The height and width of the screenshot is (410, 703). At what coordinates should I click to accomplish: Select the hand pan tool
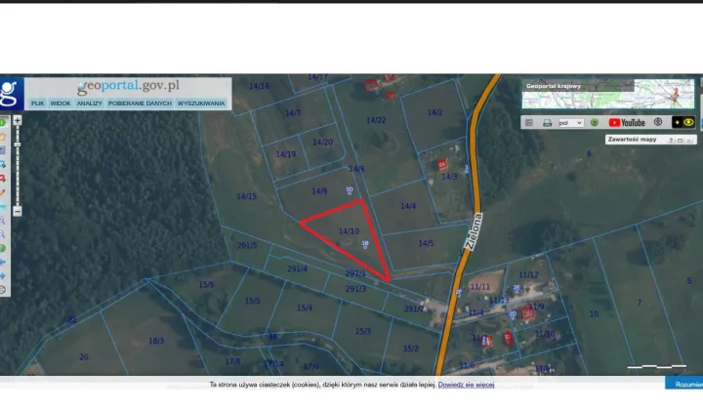pyautogui.click(x=2, y=137)
